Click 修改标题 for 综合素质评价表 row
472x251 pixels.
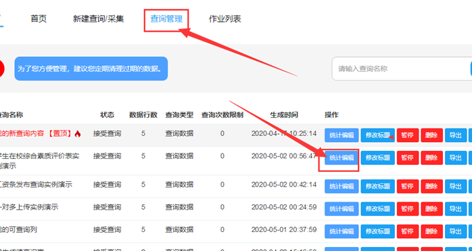point(378,158)
